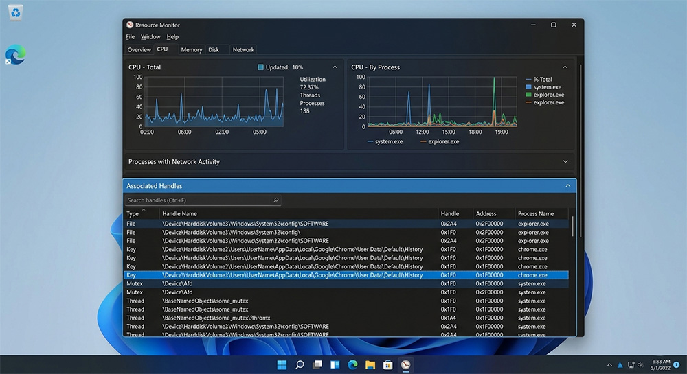Viewport: 687px width, 374px height.
Task: Open the volume tray icon
Action: click(640, 365)
